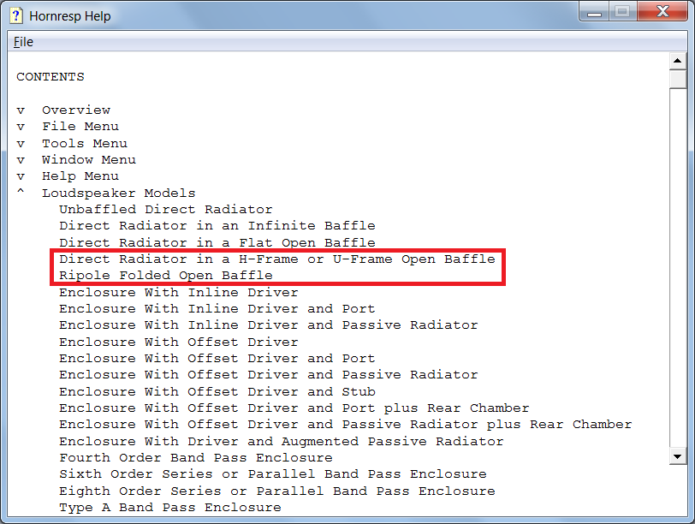Open Enclosure With Offset Driver and Passive Radiator
695x524 pixels.
click(269, 375)
